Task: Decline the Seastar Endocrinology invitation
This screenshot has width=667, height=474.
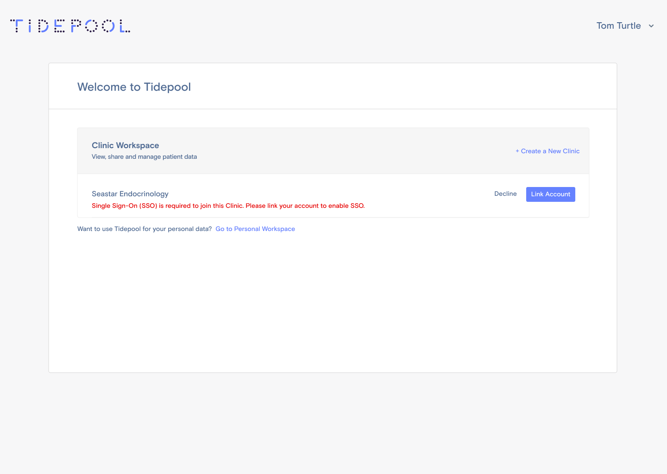Action: [505, 194]
